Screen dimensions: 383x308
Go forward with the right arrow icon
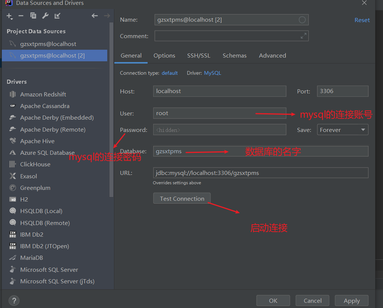click(x=107, y=16)
